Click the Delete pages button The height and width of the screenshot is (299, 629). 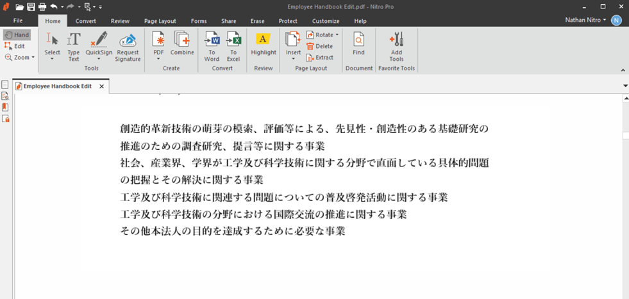click(320, 46)
